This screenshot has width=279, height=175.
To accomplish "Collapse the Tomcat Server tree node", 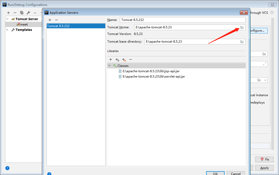I will 7,19.
